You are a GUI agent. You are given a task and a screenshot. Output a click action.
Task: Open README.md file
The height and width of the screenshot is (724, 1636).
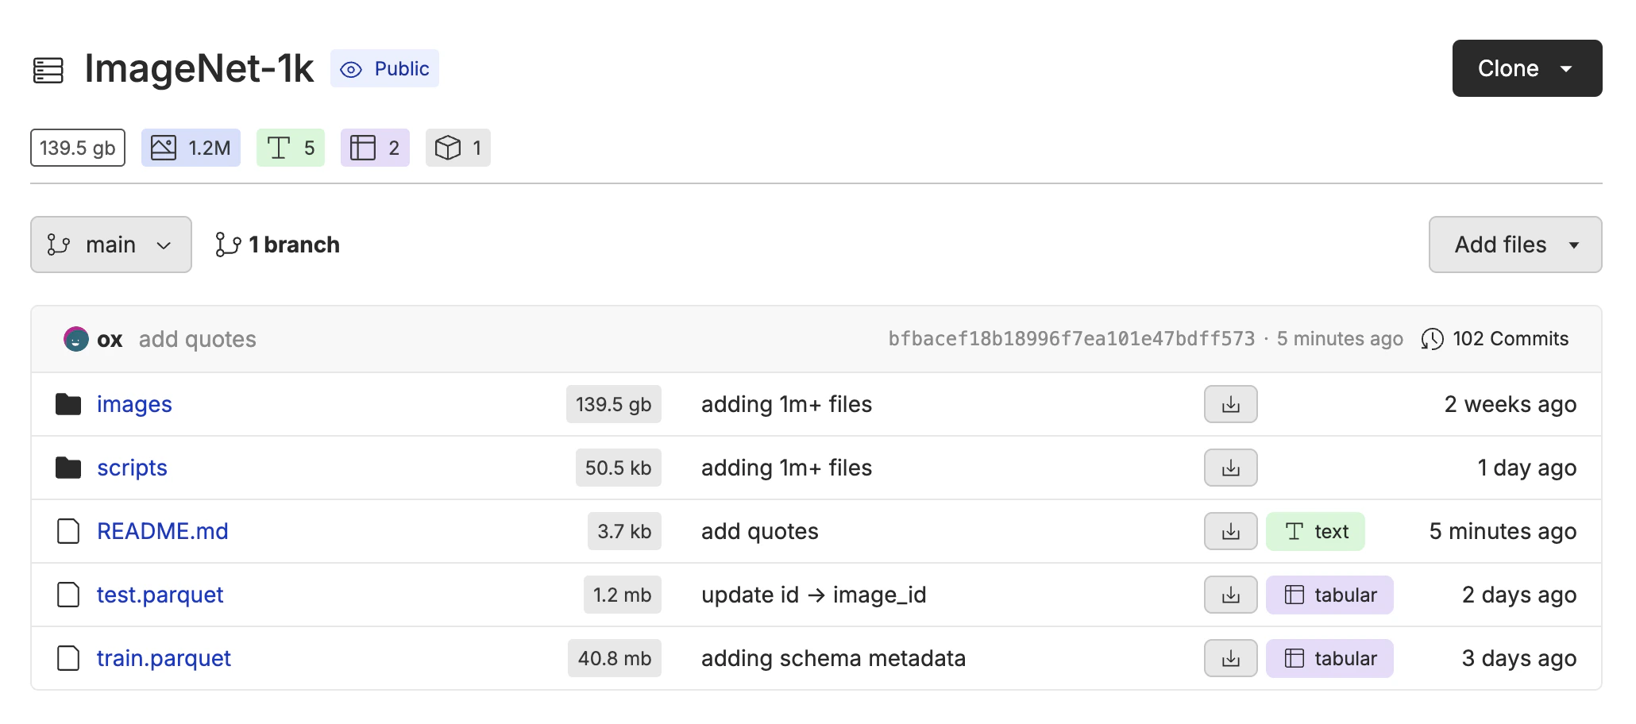point(162,531)
